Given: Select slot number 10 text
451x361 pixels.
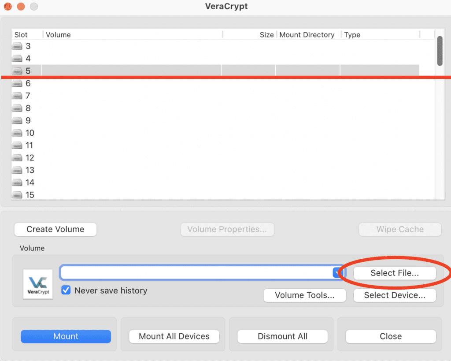Looking at the screenshot, I should 30,133.
